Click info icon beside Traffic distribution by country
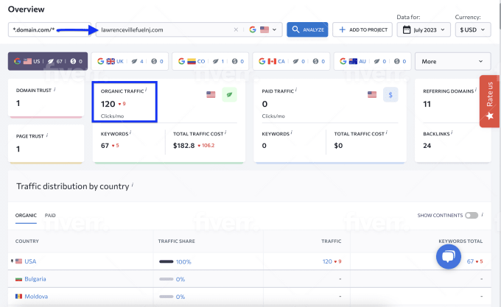Screen dimensions: 501x307 click(133, 185)
